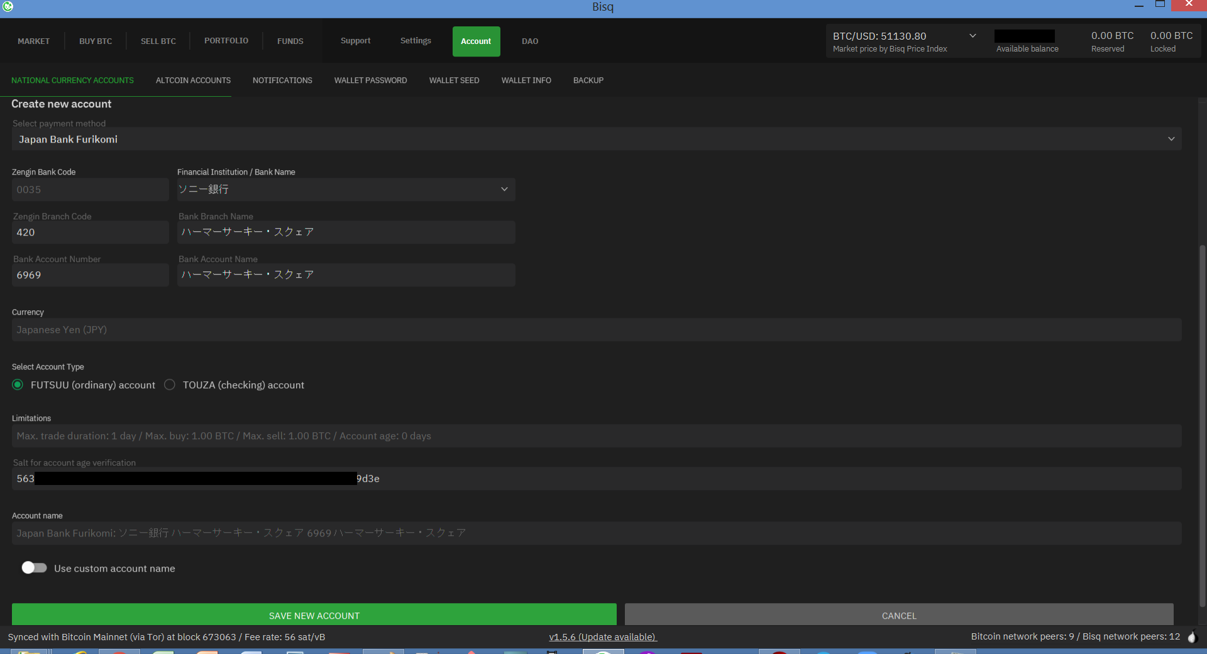1207x654 pixels.
Task: Switch to the Altcoin Accounts tab
Action: 193,80
